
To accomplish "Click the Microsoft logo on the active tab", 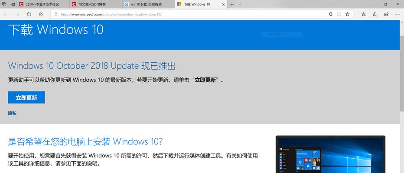I will point(179,4).
